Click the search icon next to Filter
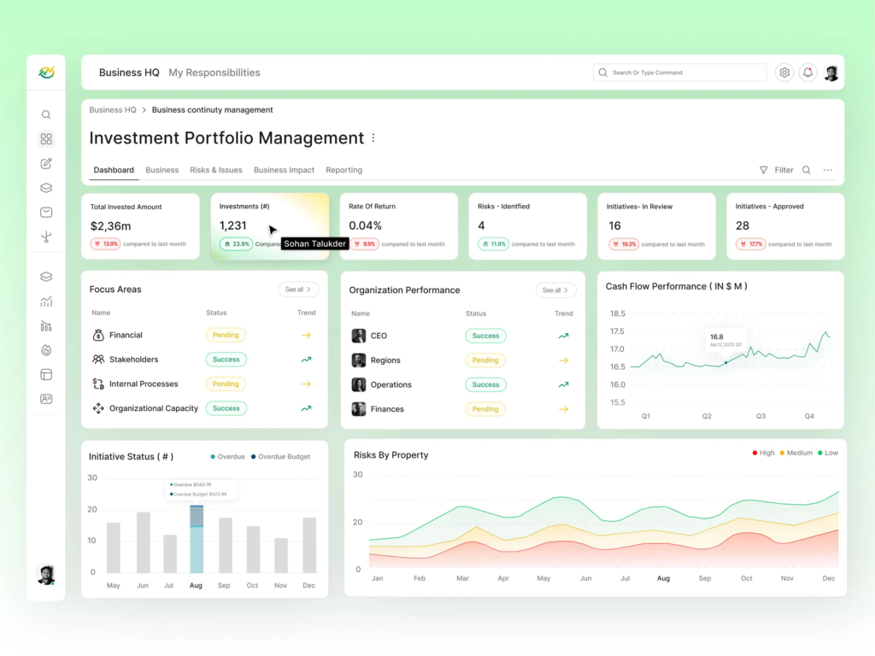The image size is (875, 656). click(806, 170)
